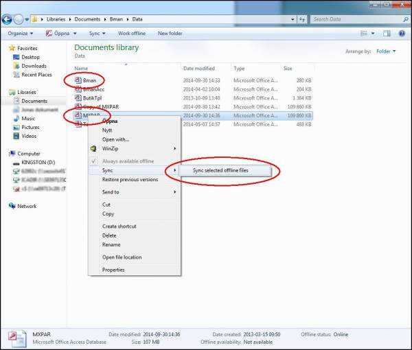
Task: Click the Bman Access database file icon
Action: tap(78, 80)
